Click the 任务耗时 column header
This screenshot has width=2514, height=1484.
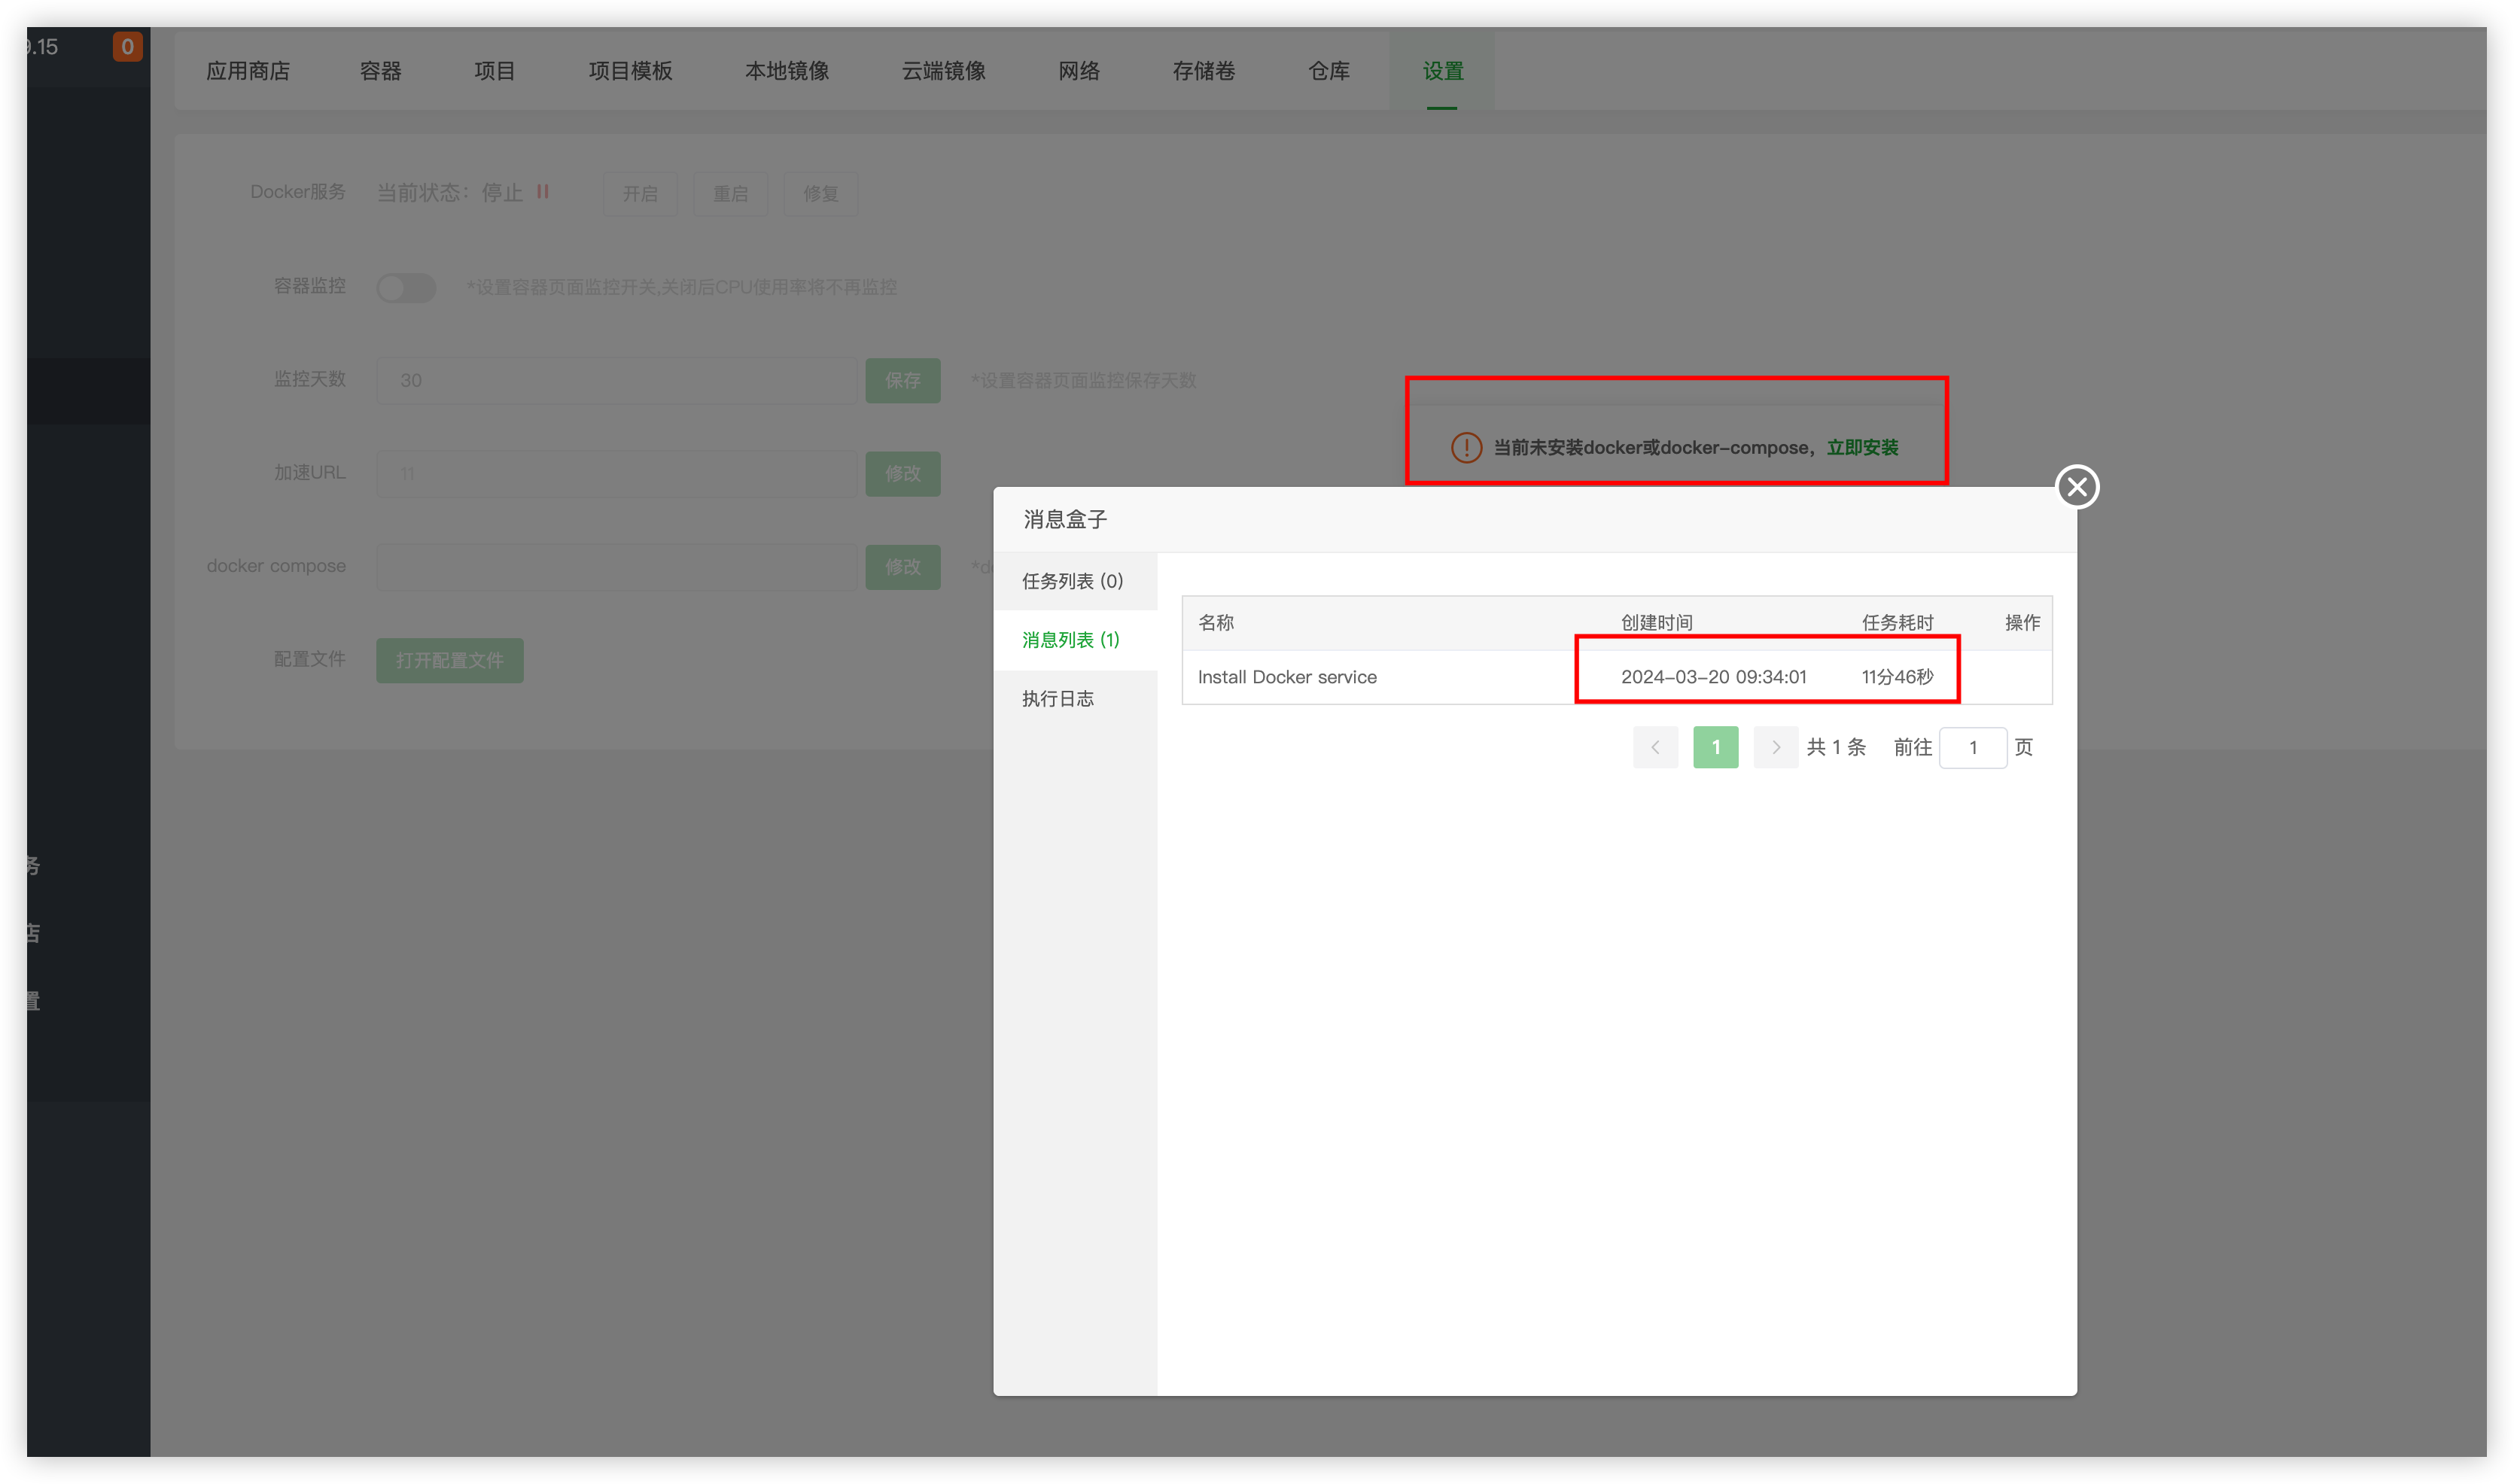(1897, 623)
